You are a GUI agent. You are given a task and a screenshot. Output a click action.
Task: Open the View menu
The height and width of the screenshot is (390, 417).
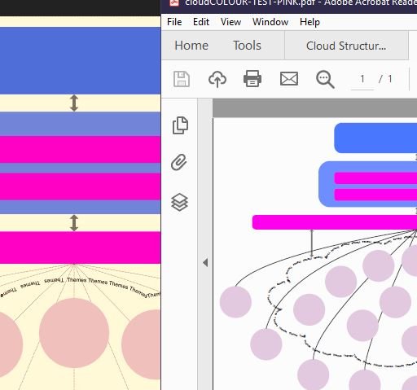[x=230, y=22]
